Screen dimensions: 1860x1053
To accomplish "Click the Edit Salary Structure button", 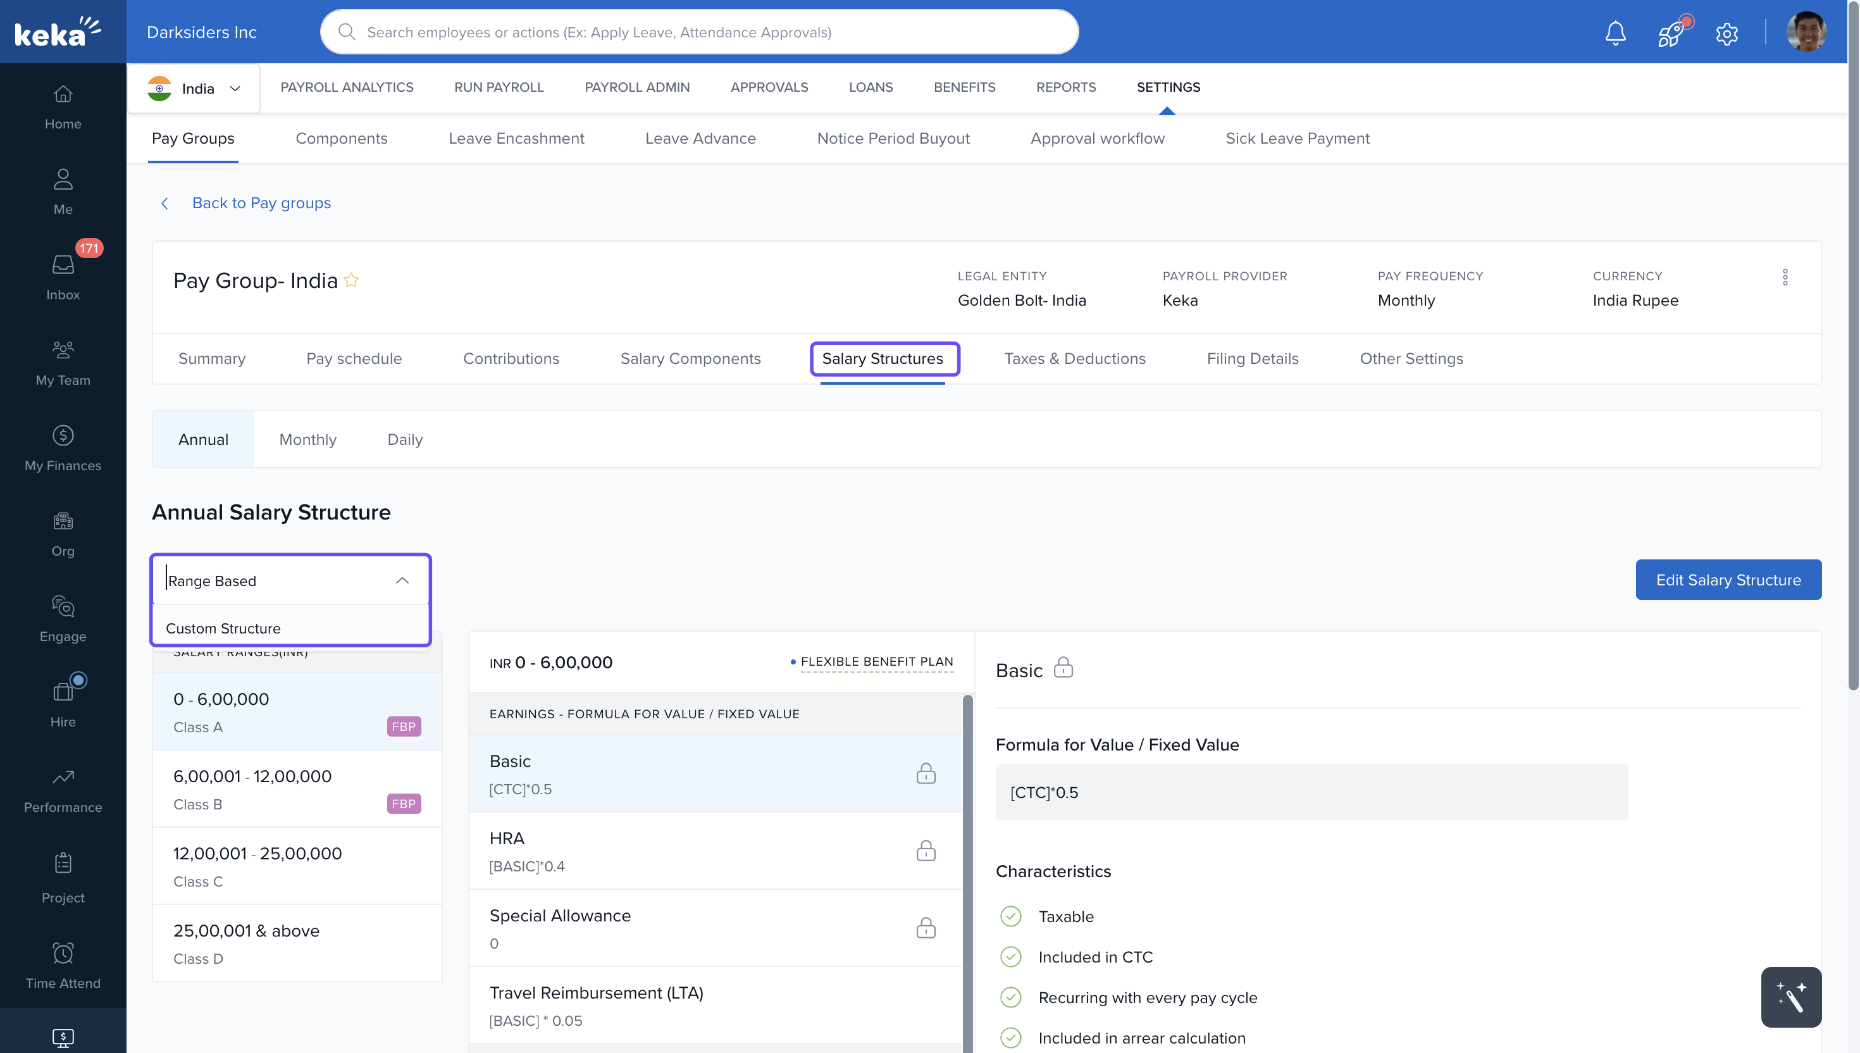I will (x=1728, y=579).
